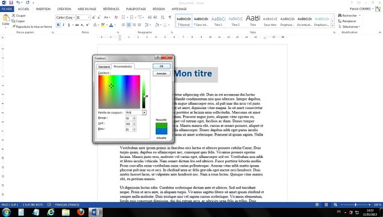Screen dimensions: 383x217
Task: Switch to CRÉATION tab
Action: click(x=64, y=9)
